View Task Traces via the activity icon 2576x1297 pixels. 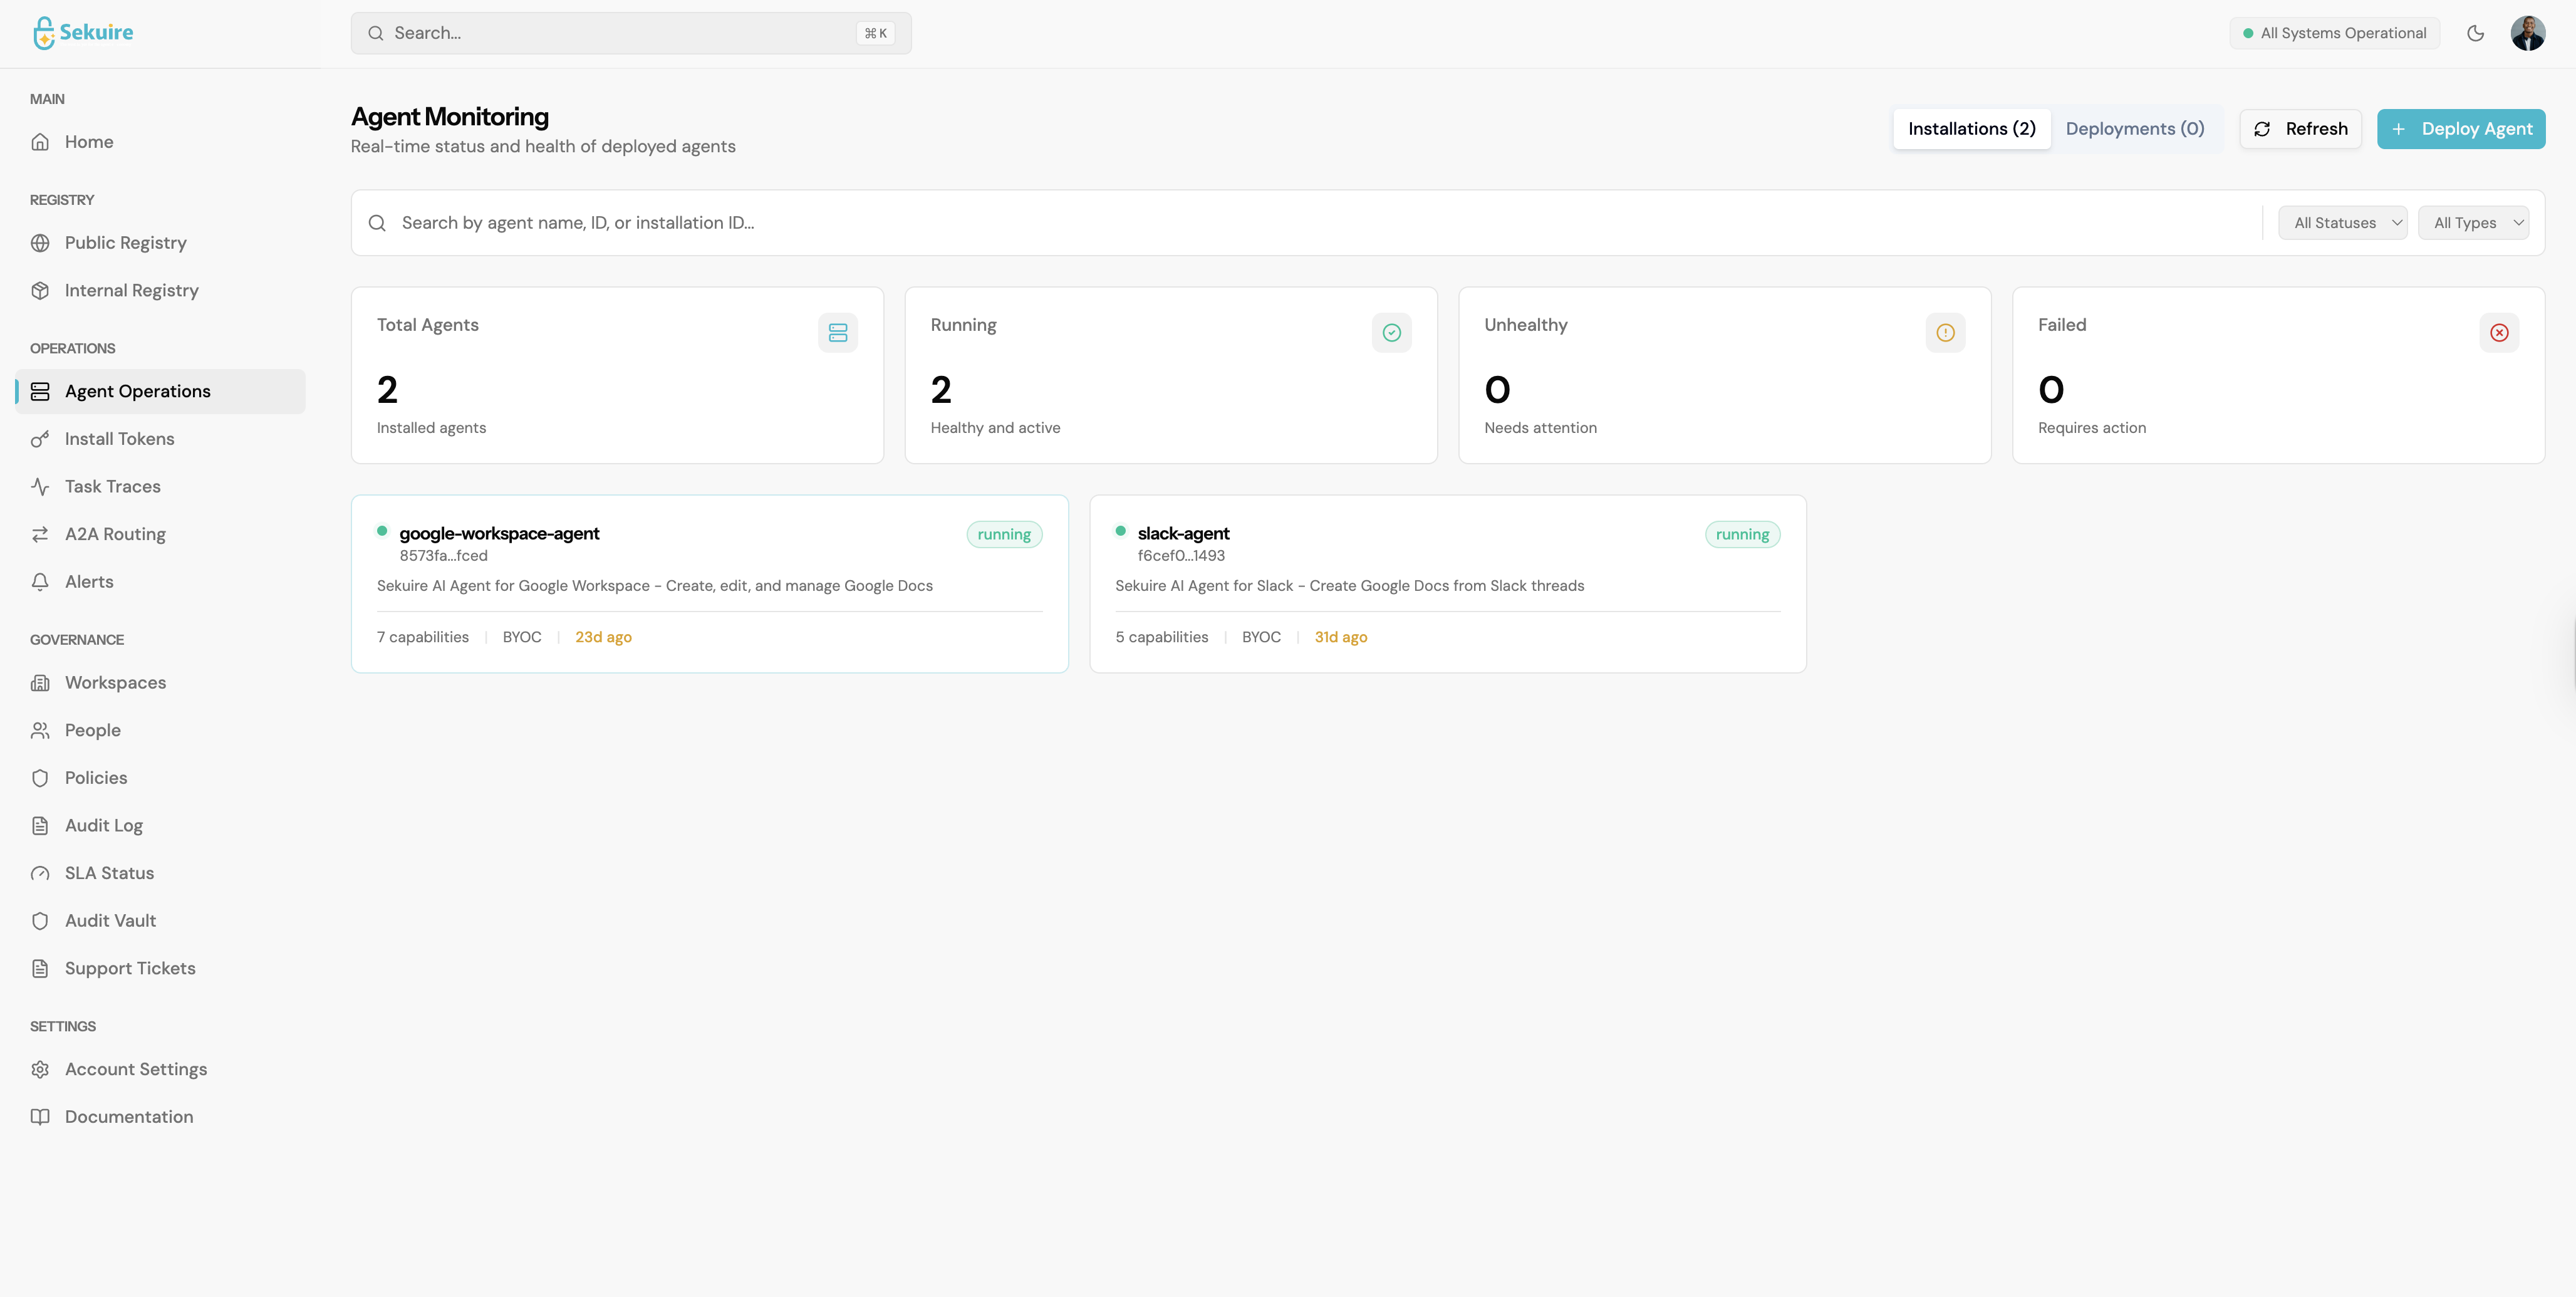[40, 486]
